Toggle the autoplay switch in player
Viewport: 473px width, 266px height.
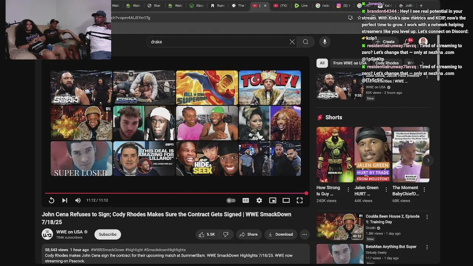click(231, 200)
